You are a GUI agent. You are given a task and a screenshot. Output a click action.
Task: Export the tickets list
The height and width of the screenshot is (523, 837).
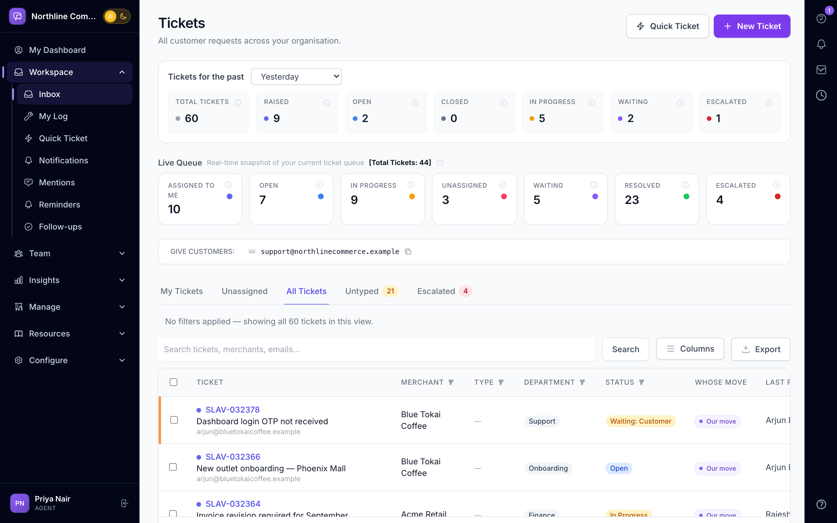click(761, 349)
